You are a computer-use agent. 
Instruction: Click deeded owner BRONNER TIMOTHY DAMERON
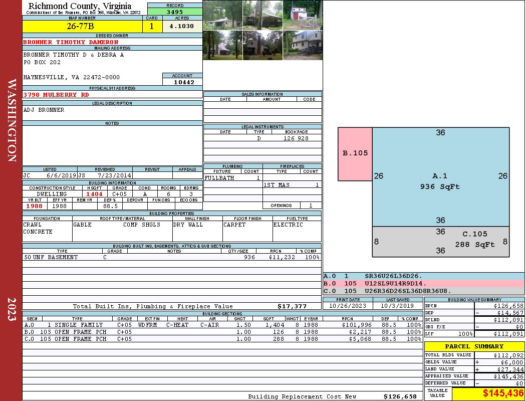point(71,42)
